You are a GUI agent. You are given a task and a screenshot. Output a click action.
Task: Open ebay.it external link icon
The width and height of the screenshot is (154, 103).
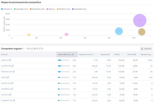tap(8, 77)
